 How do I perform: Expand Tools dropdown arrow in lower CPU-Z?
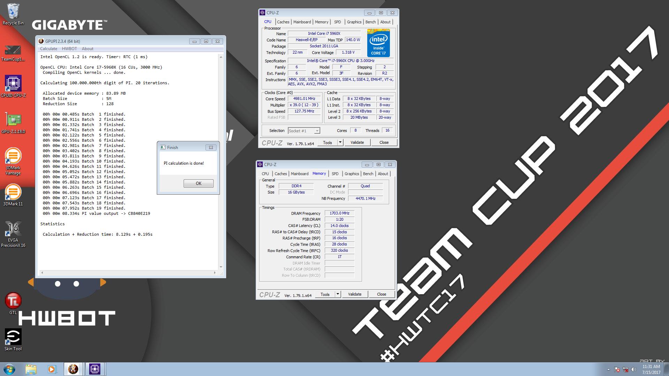tap(338, 294)
